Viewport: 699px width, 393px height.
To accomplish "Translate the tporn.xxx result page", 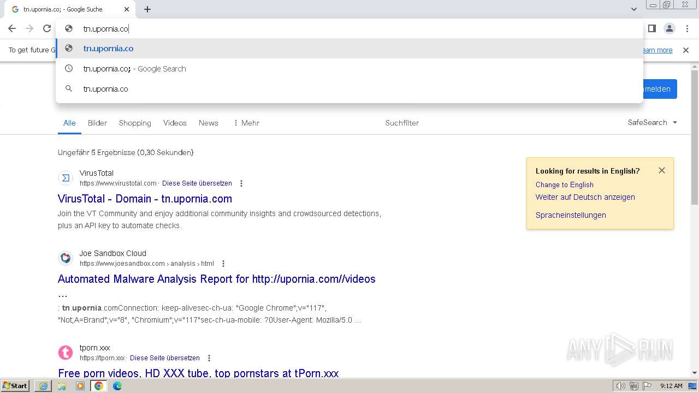I will point(165,358).
